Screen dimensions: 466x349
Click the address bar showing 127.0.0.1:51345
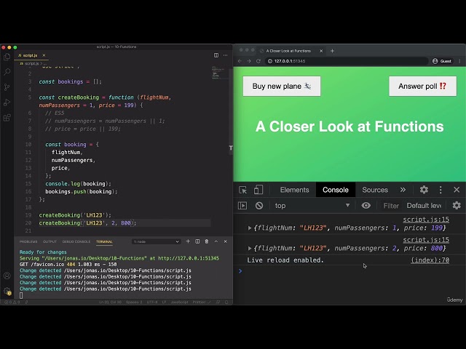pyautogui.click(x=347, y=61)
